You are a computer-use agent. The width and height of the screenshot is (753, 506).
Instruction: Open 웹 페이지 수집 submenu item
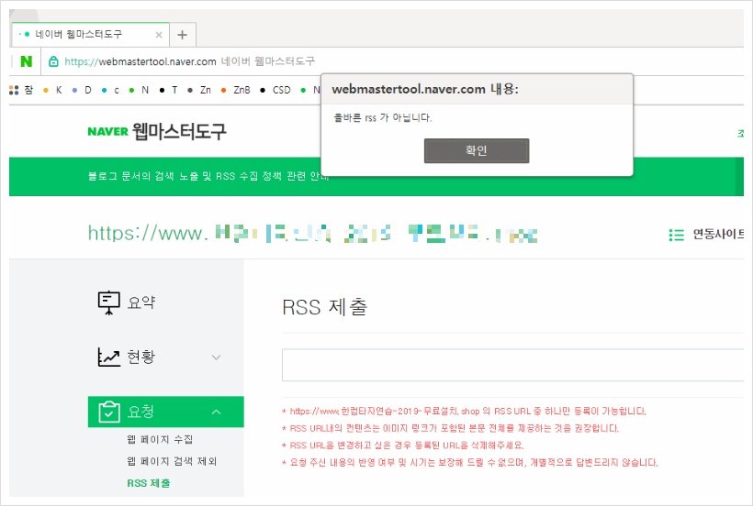tap(160, 439)
